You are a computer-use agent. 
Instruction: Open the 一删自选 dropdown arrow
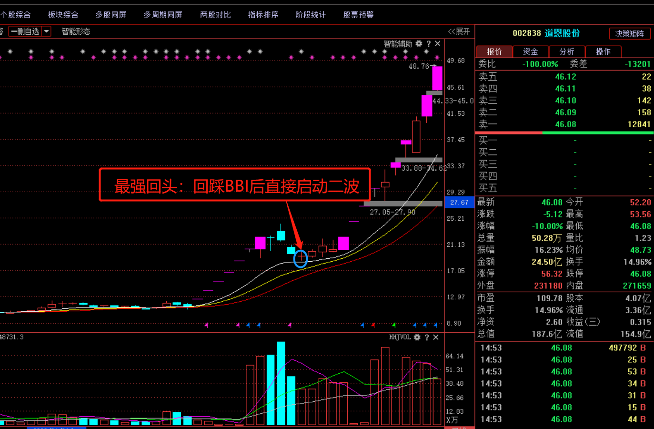point(46,31)
